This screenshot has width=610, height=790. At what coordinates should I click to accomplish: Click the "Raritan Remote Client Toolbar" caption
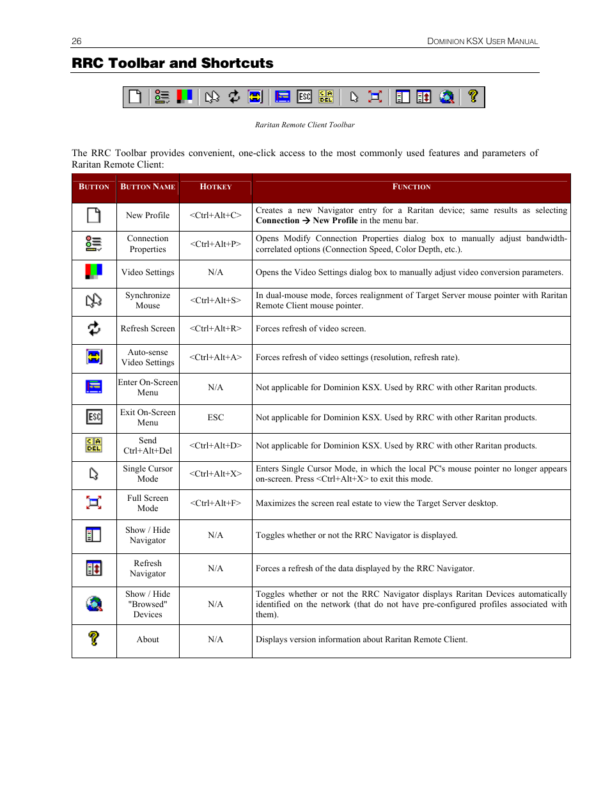[x=305, y=125]
